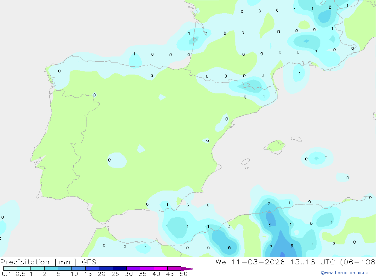Click the '3' precipitation value on map
The image size is (376, 276).
pyautogui.click(x=271, y=247)
